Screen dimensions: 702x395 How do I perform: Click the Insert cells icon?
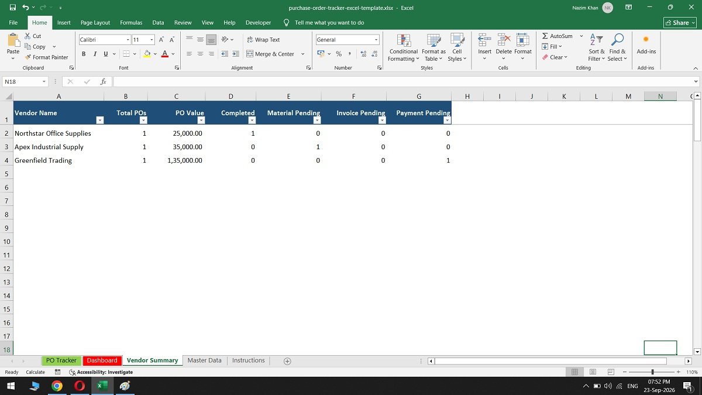tap(484, 40)
